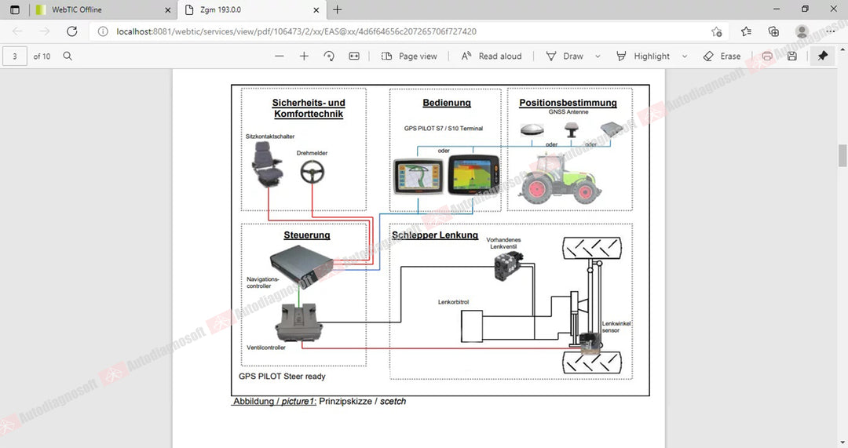Viewport: 848px width, 448px height.
Task: Zoom out the PDF
Action: pos(279,56)
